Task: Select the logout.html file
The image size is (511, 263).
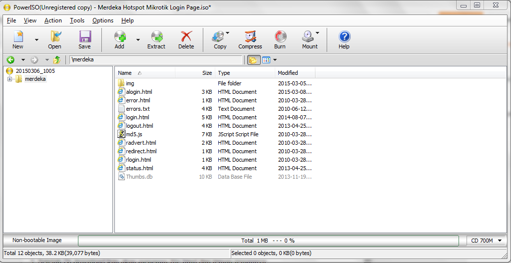Action: 139,126
